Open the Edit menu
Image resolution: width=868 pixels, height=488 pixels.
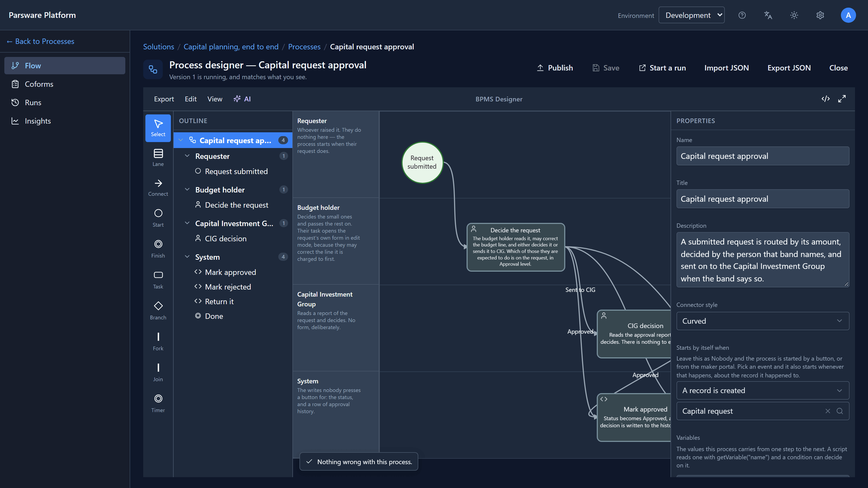pos(190,99)
